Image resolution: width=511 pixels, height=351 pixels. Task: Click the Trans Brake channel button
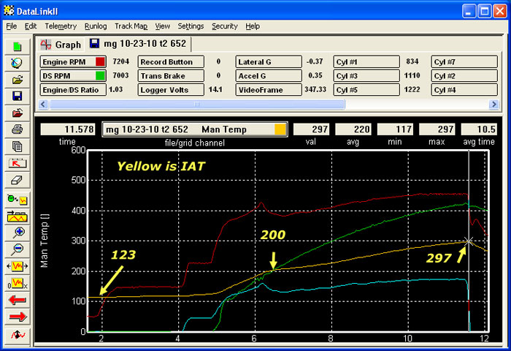click(166, 75)
